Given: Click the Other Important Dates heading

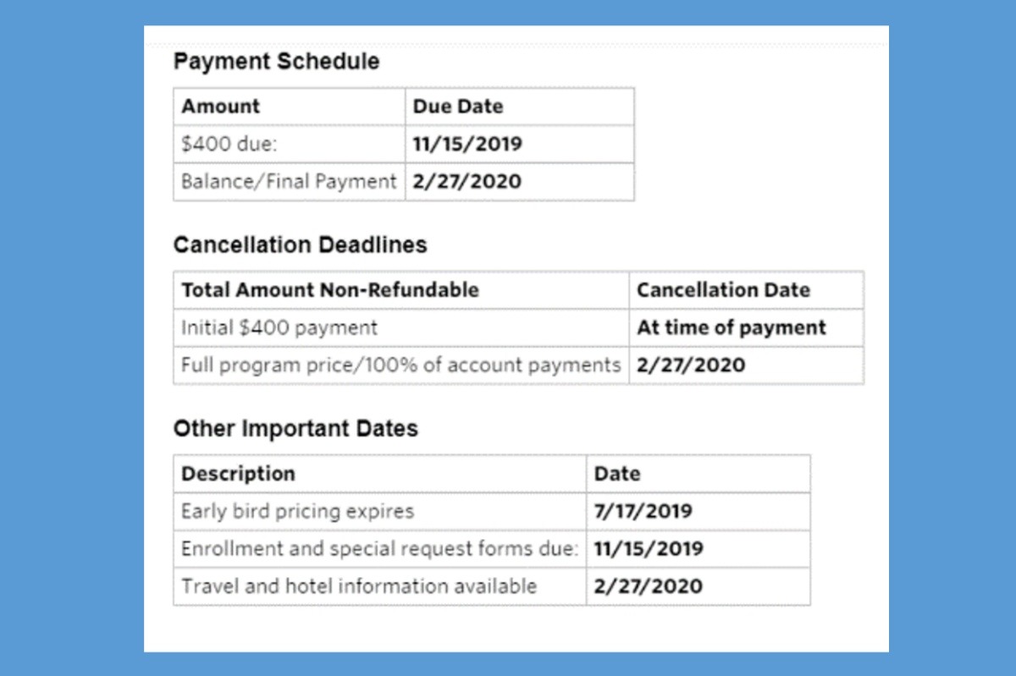Looking at the screenshot, I should [x=295, y=429].
